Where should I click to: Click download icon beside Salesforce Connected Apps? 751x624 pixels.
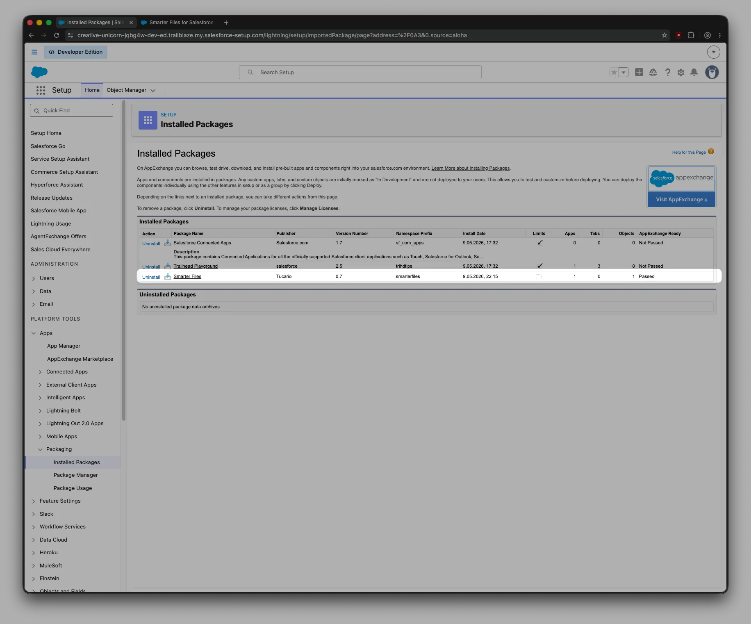click(x=168, y=243)
